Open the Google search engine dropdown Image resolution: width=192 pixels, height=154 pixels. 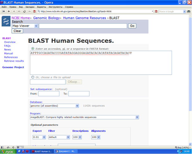coord(184,11)
